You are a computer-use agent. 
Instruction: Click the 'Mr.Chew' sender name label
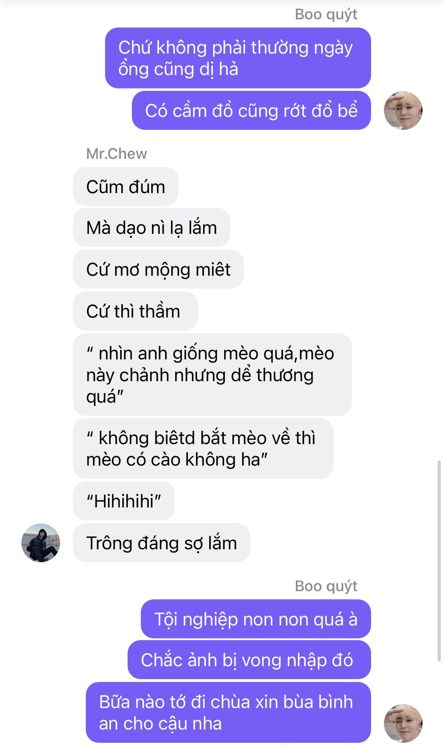117,154
